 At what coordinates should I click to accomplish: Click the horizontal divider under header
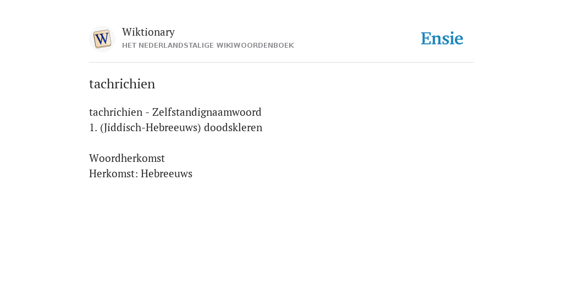[x=281, y=63]
